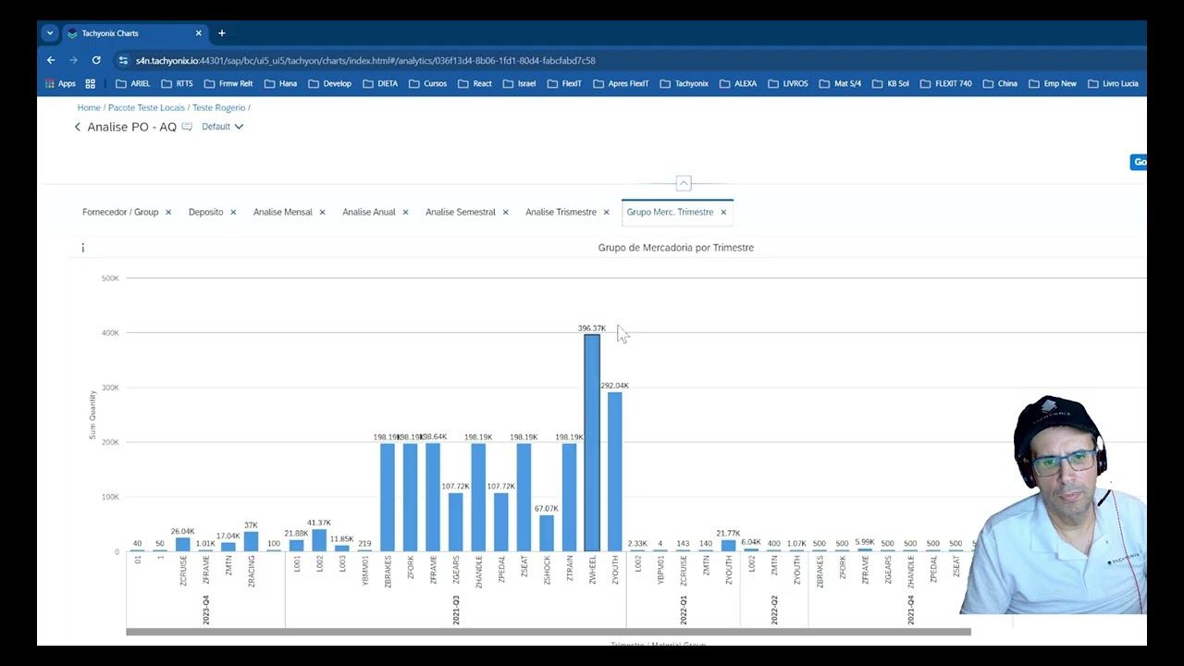Click the L002 bar showing 41.37K
1184x666 pixels.
tap(319, 540)
